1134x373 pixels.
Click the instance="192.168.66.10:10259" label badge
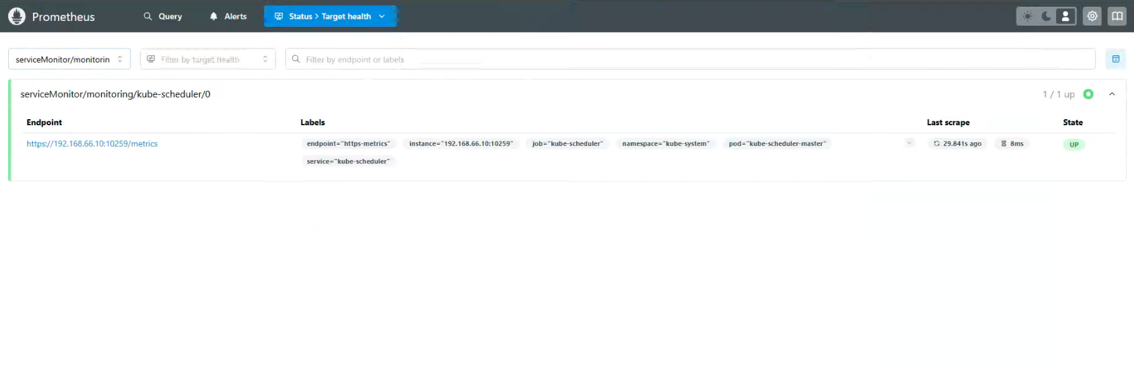[x=461, y=143]
